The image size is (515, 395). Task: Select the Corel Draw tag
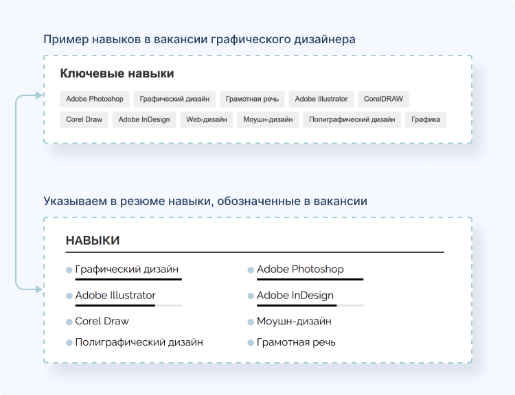84,120
